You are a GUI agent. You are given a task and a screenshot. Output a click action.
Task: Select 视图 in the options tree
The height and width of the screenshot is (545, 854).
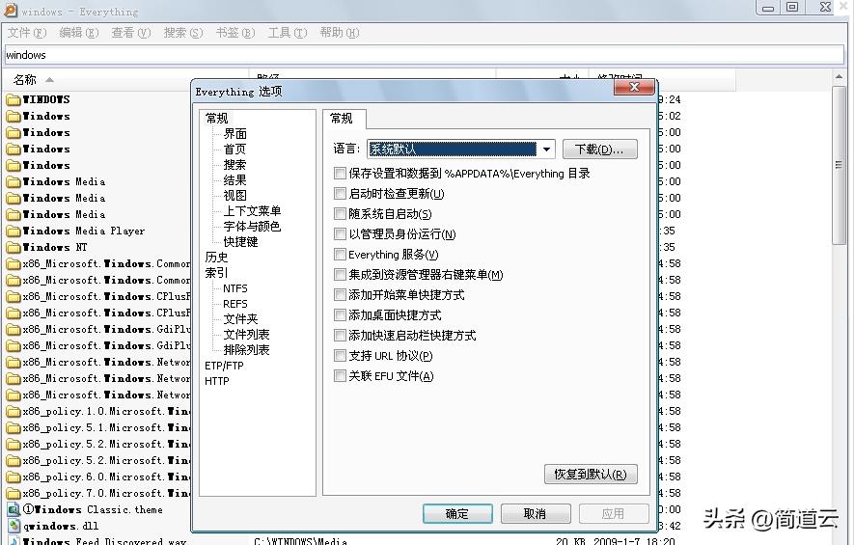coord(234,195)
